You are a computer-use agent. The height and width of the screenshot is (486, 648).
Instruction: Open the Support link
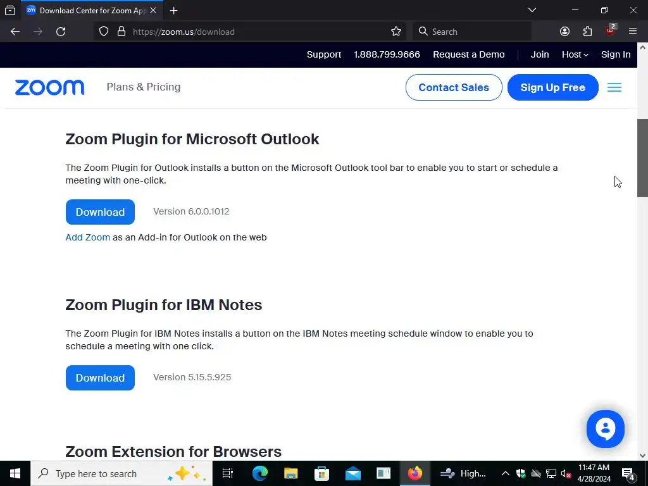[x=323, y=54]
